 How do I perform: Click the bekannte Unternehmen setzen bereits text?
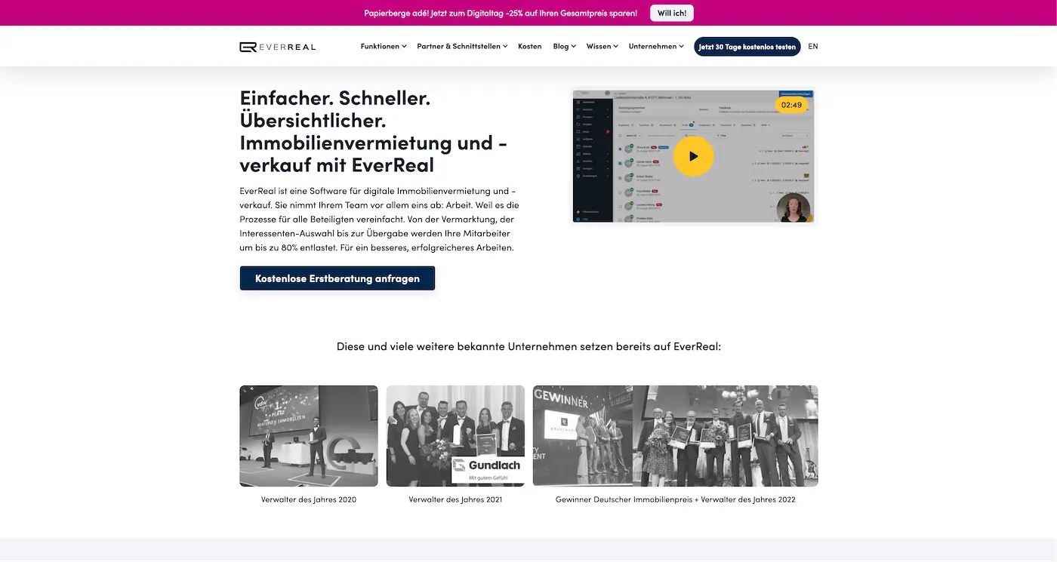tap(528, 347)
